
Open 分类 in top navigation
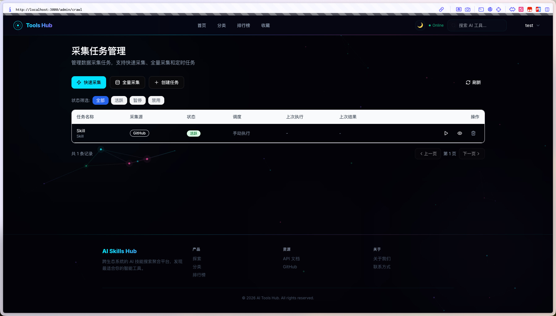tap(221, 25)
